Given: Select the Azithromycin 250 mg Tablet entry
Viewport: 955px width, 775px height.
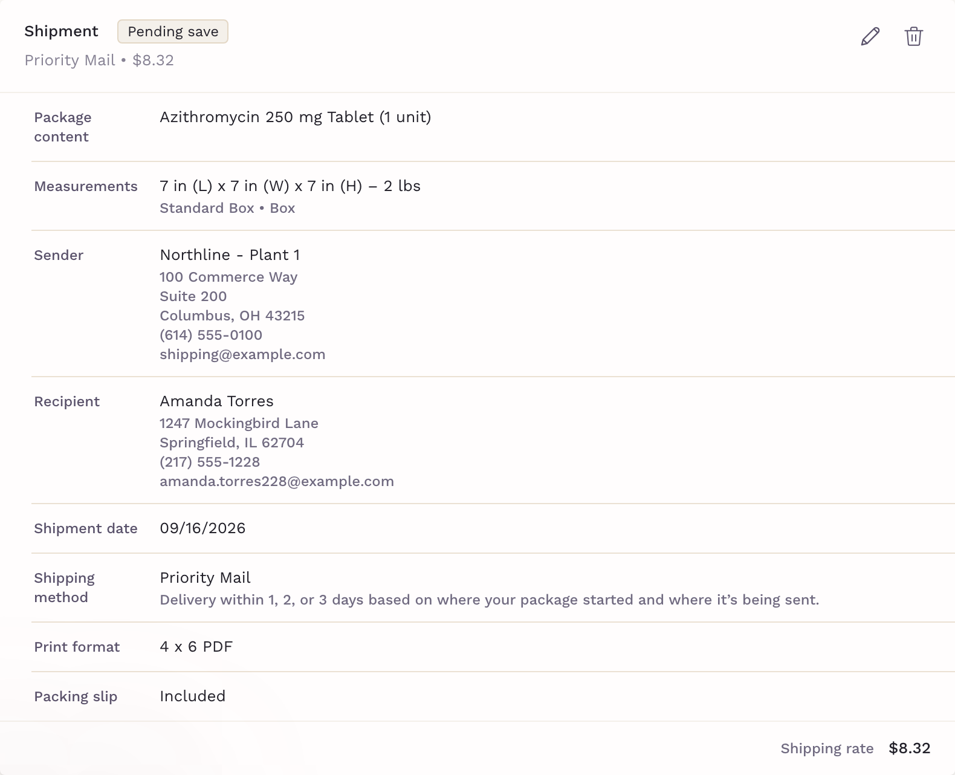Looking at the screenshot, I should pyautogui.click(x=295, y=117).
